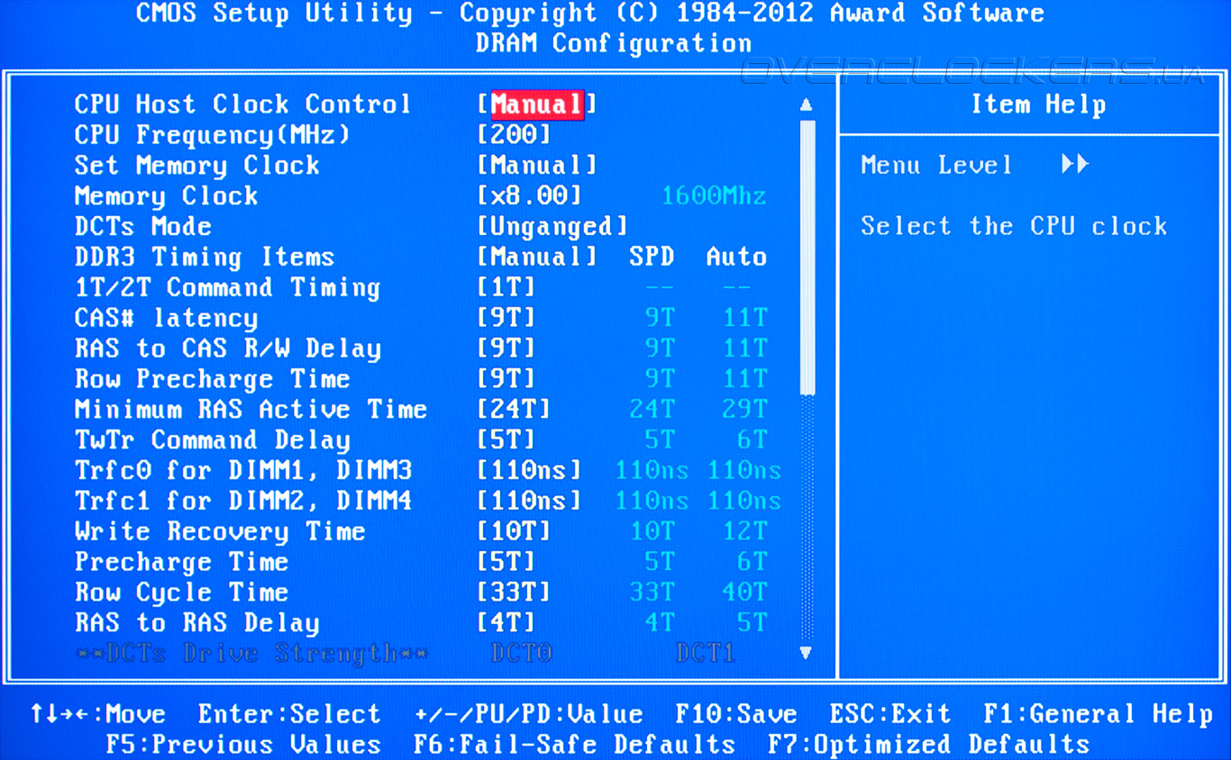
Task: Click the Auto 29T value for Minimum RAS
Action: (x=744, y=411)
